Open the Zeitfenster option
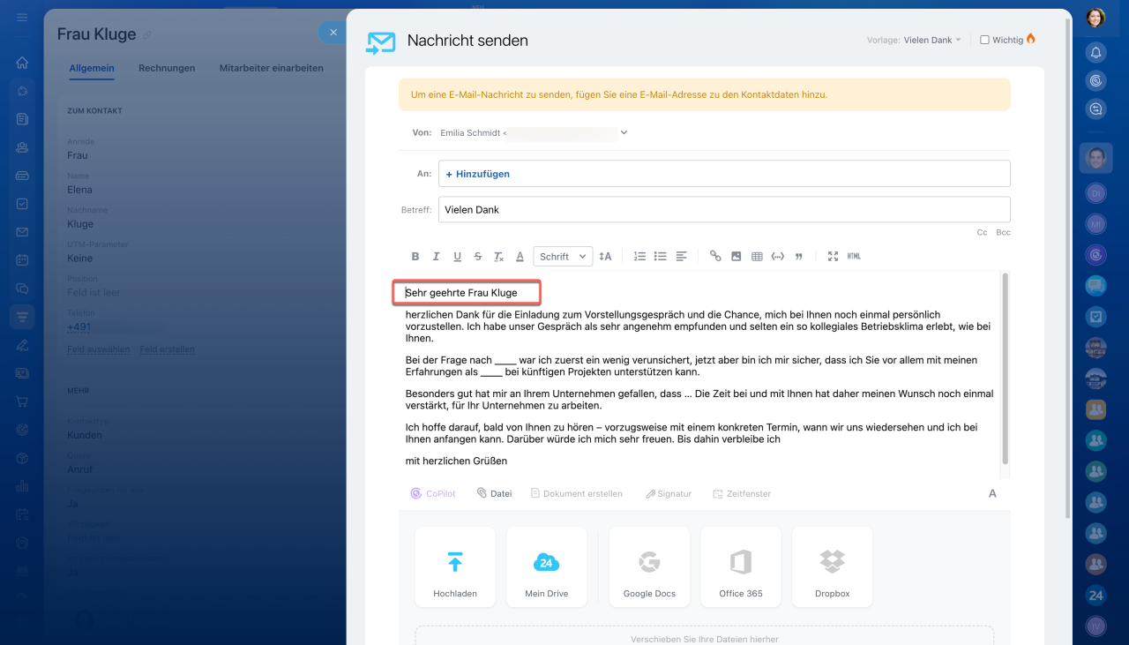The image size is (1129, 645). 742,494
